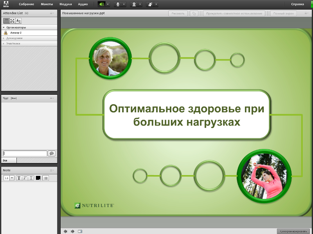
Task: Click the raise hand status icon
Action: click(x=150, y=4)
